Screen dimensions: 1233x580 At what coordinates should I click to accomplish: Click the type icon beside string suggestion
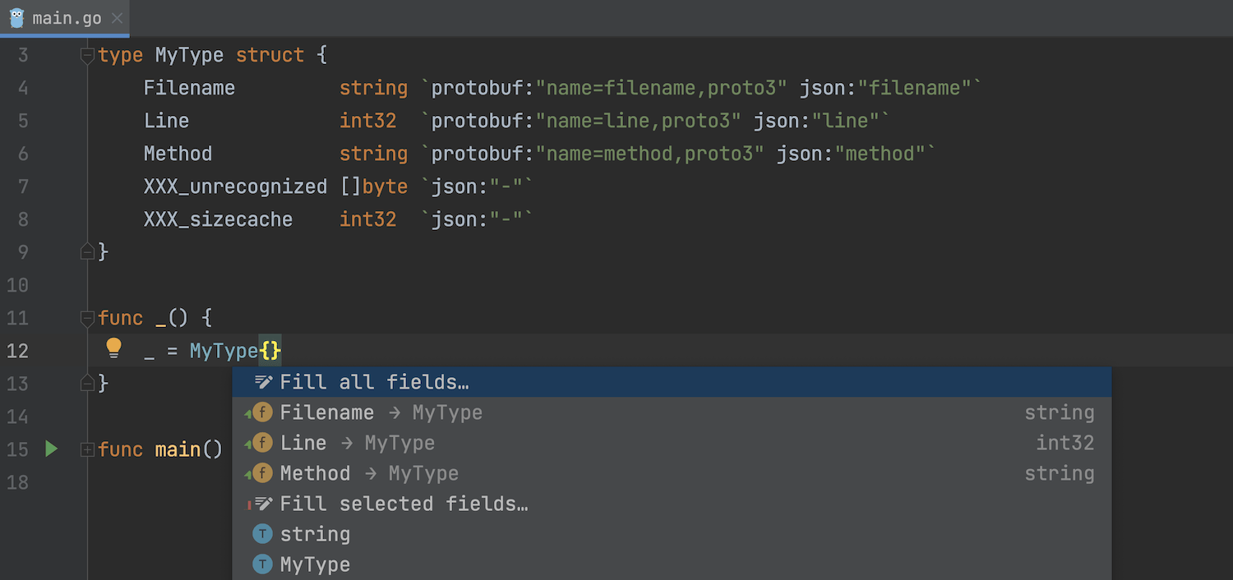[x=262, y=534]
